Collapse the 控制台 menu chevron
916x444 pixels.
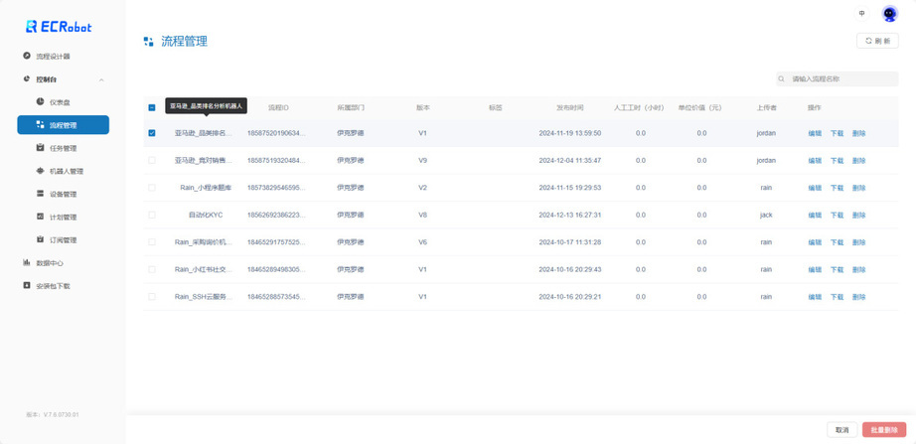pyautogui.click(x=101, y=79)
